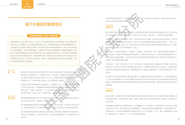The width and height of the screenshot is (185, 125).
Task: Select the highlighted orange 垂类大模型 tab
Action: coord(27,4)
